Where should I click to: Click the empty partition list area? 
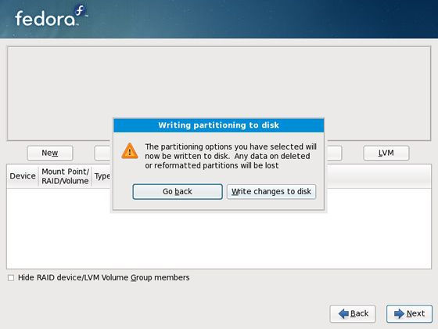[219, 240]
